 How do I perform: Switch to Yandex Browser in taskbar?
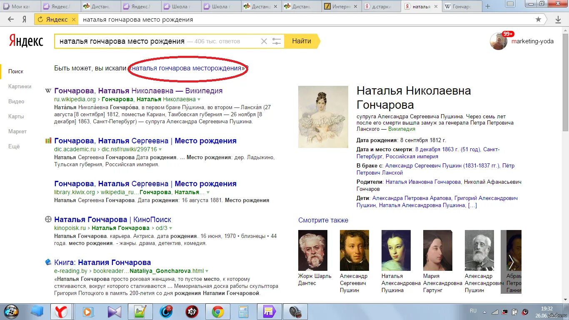pyautogui.click(x=62, y=311)
